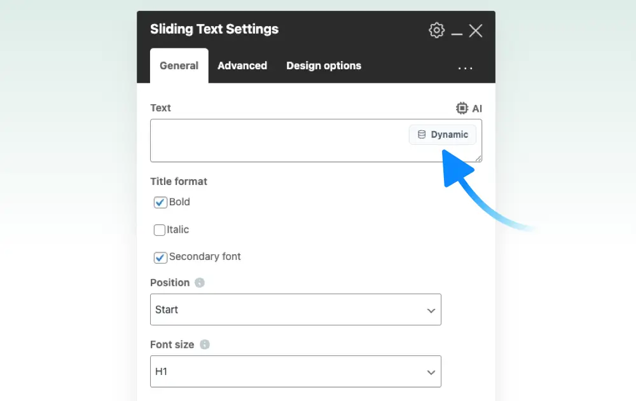Switch to the Advanced tab
This screenshot has height=401, width=636.
point(242,65)
